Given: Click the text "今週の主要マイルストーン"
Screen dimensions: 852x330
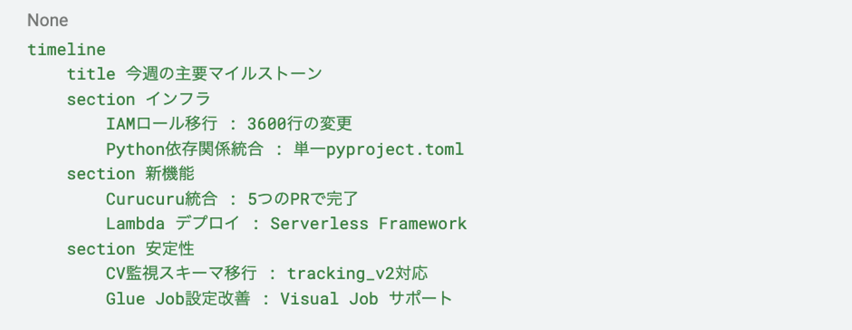Looking at the screenshot, I should pyautogui.click(x=224, y=74).
